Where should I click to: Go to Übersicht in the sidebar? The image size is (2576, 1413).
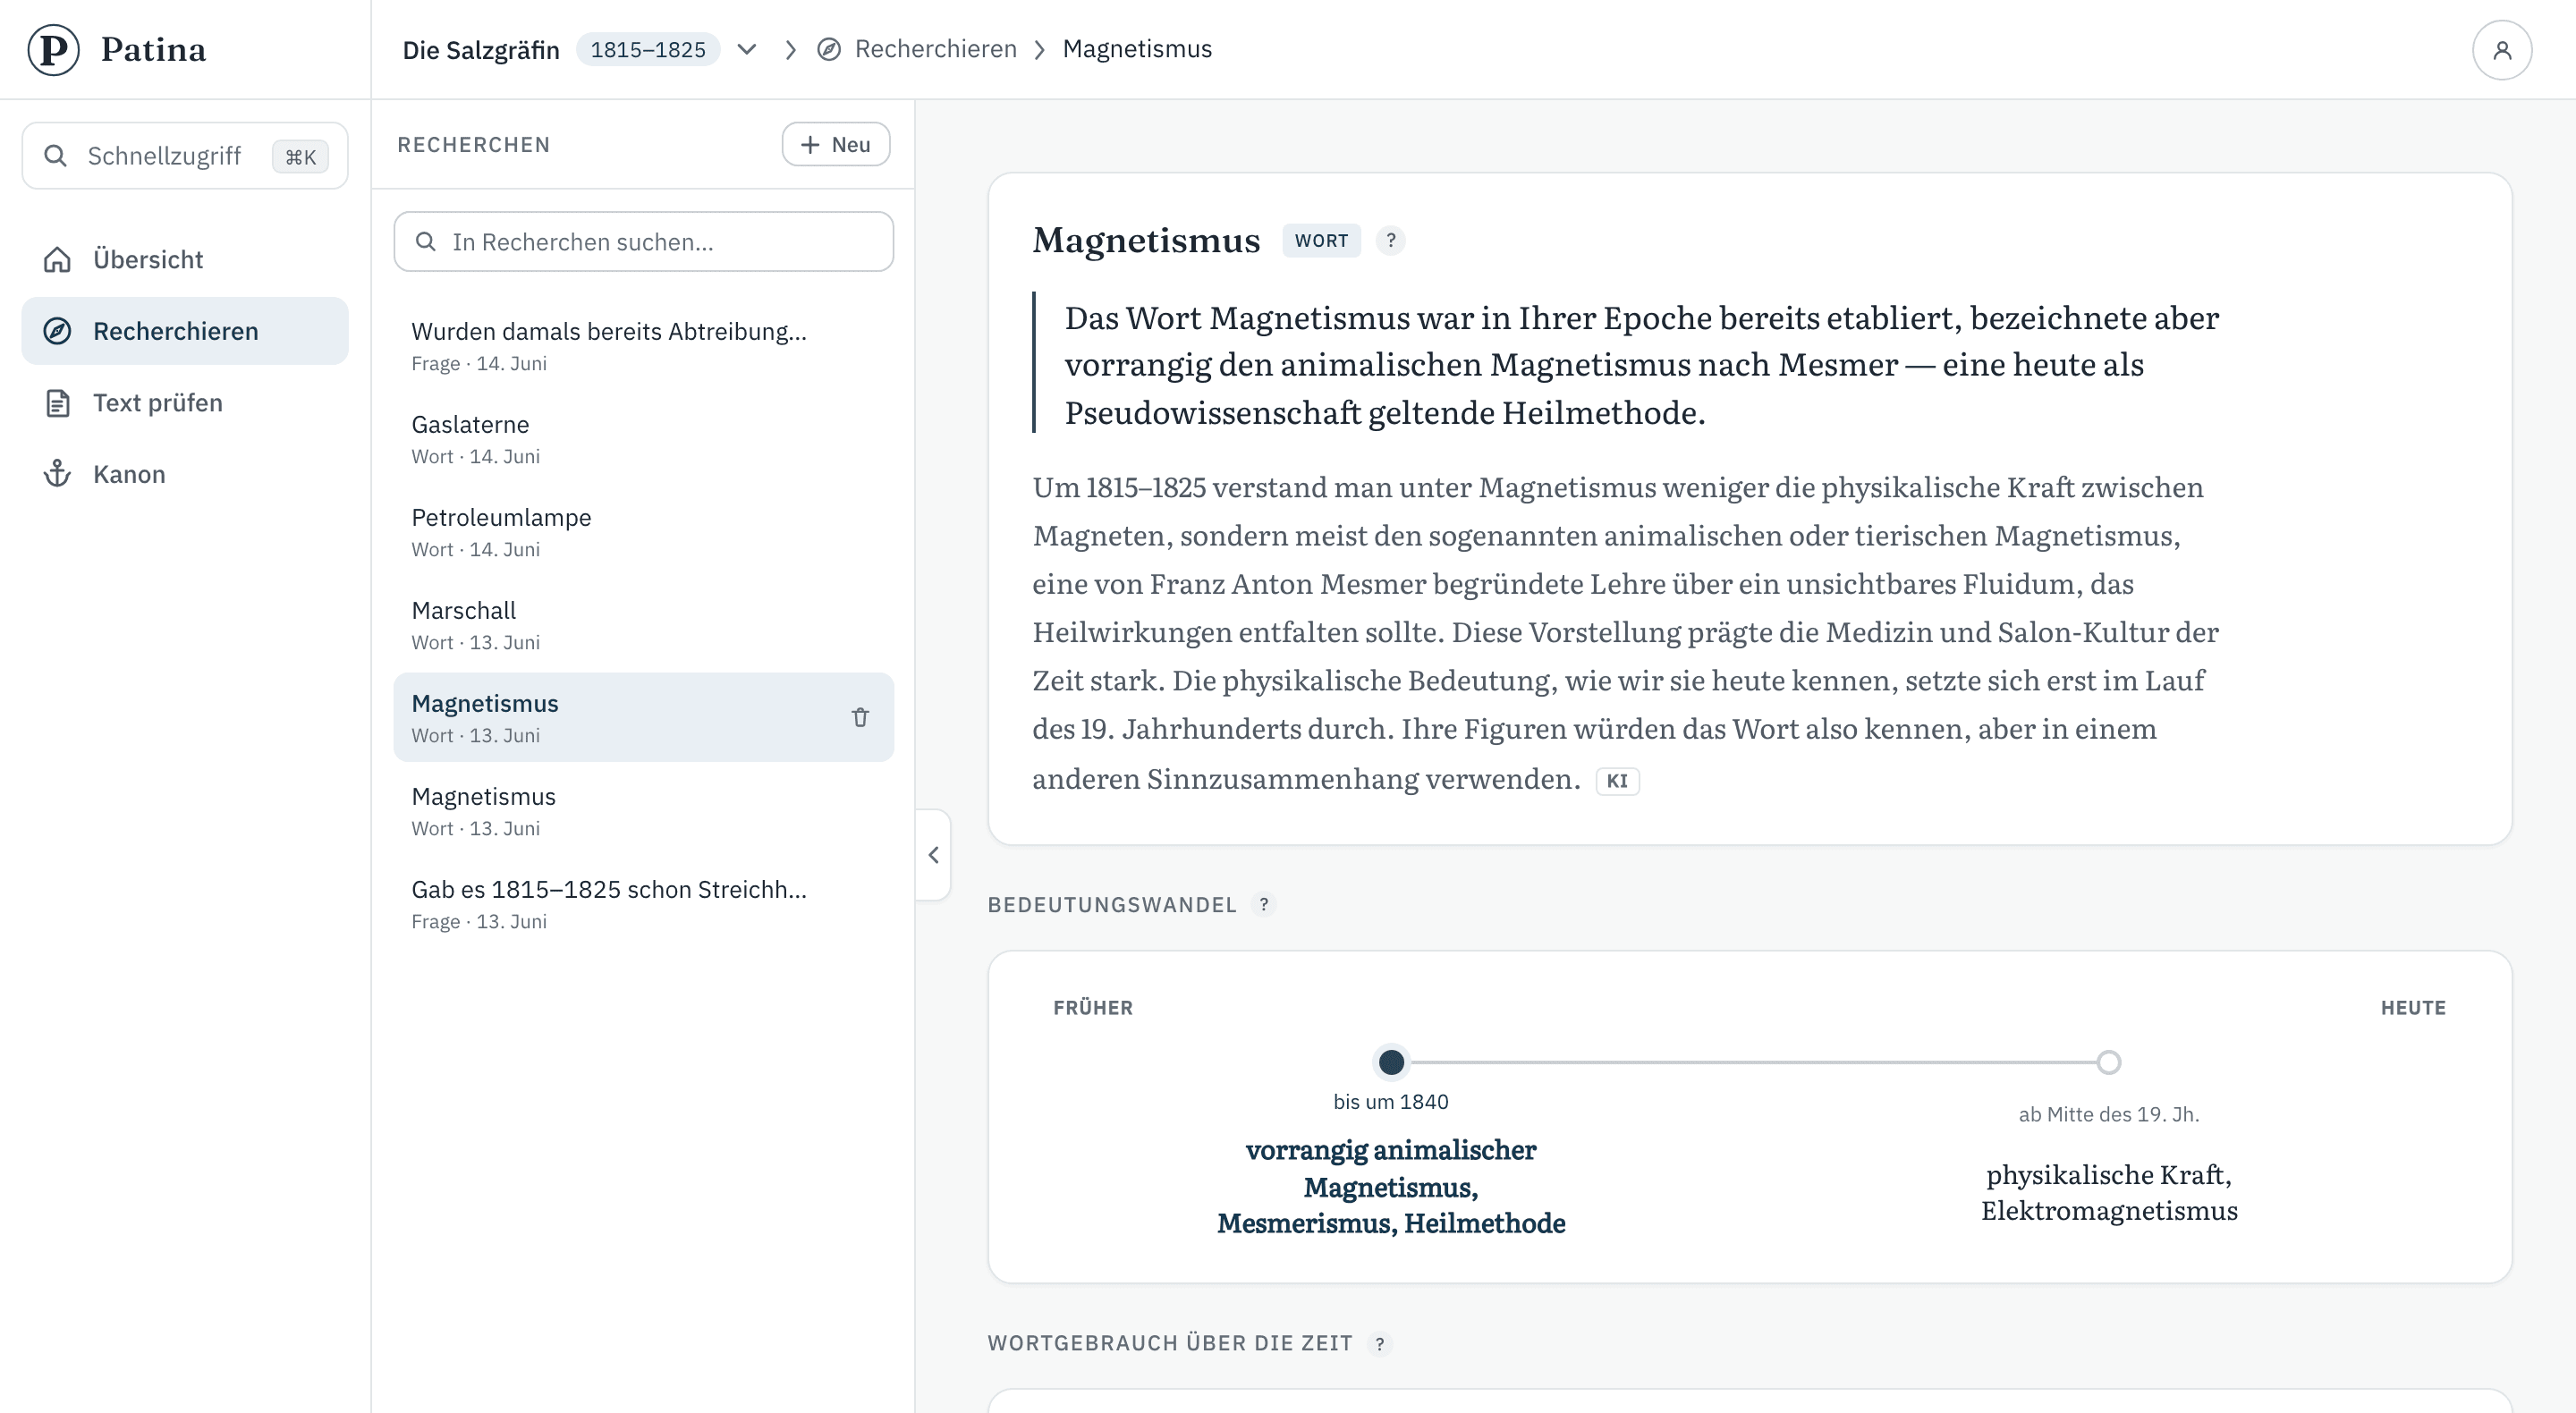pos(185,260)
